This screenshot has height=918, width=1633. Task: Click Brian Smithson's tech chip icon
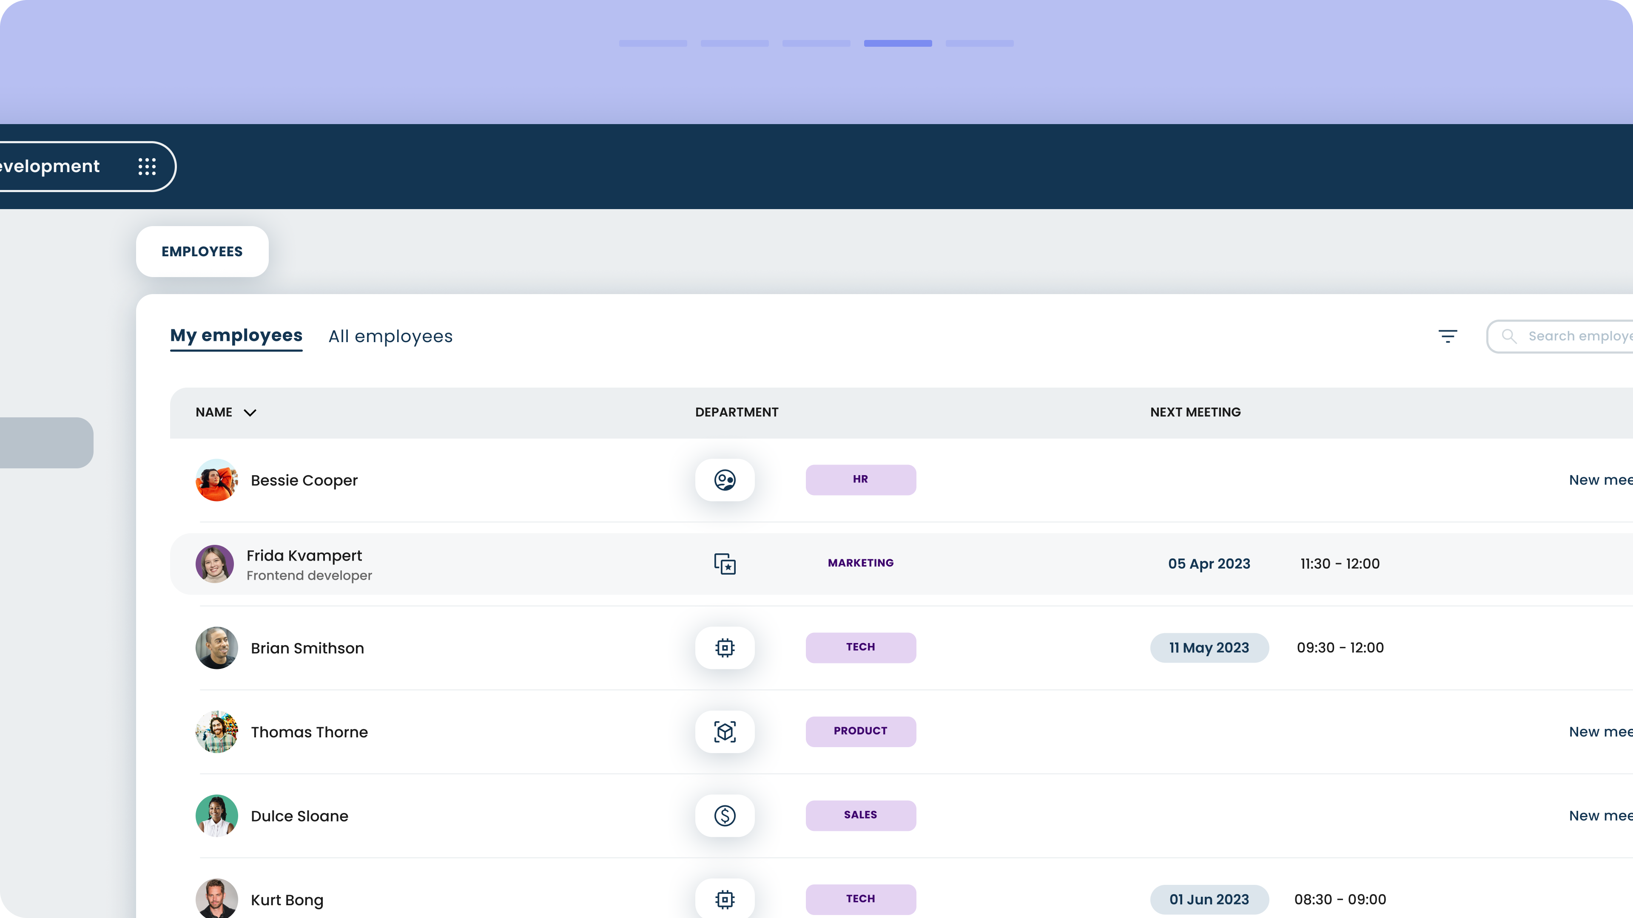pyautogui.click(x=725, y=648)
